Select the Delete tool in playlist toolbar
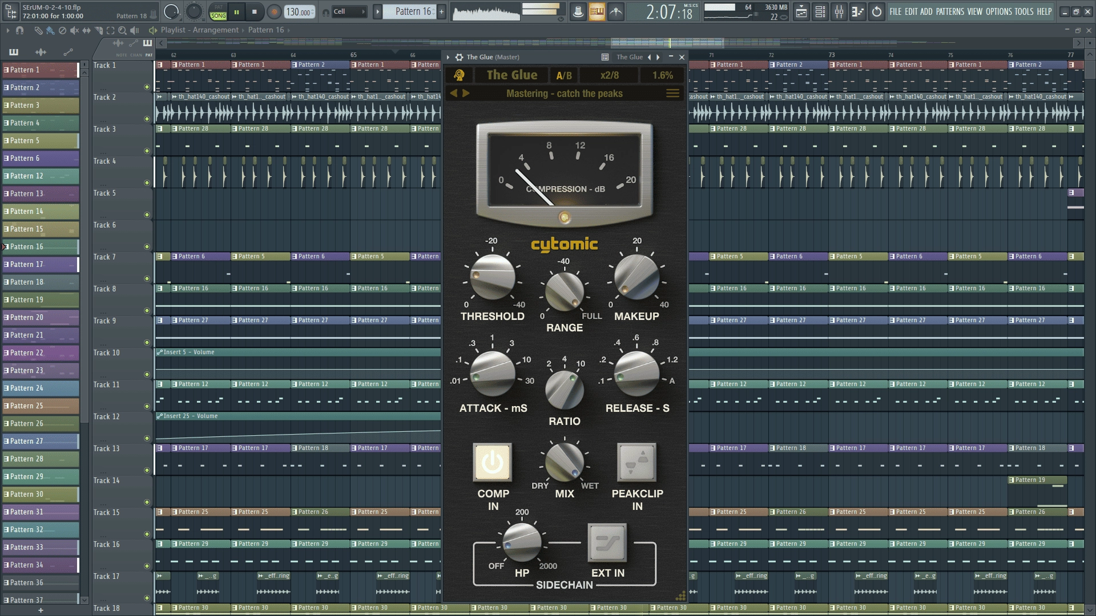Image resolution: width=1096 pixels, height=616 pixels. pyautogui.click(x=62, y=30)
